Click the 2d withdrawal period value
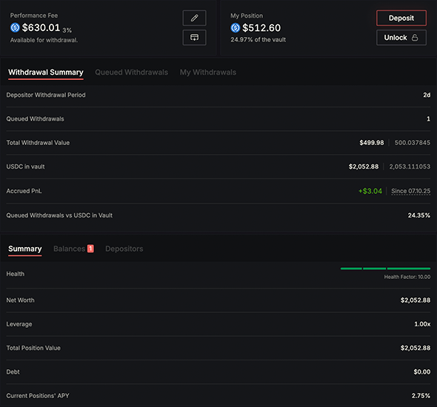 [427, 95]
